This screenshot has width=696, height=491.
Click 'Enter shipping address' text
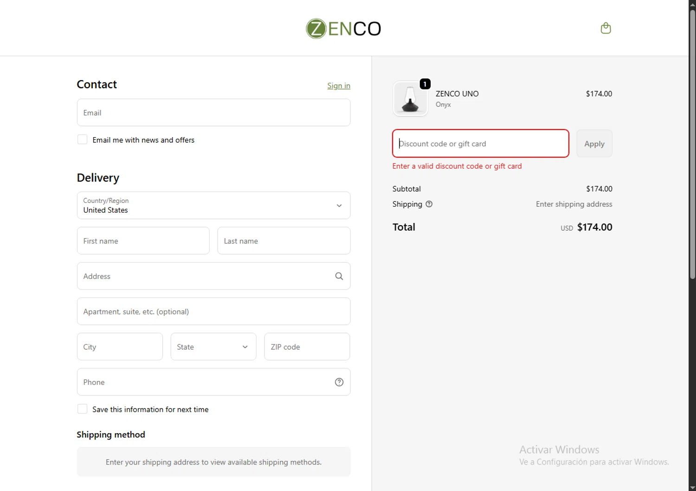point(574,204)
